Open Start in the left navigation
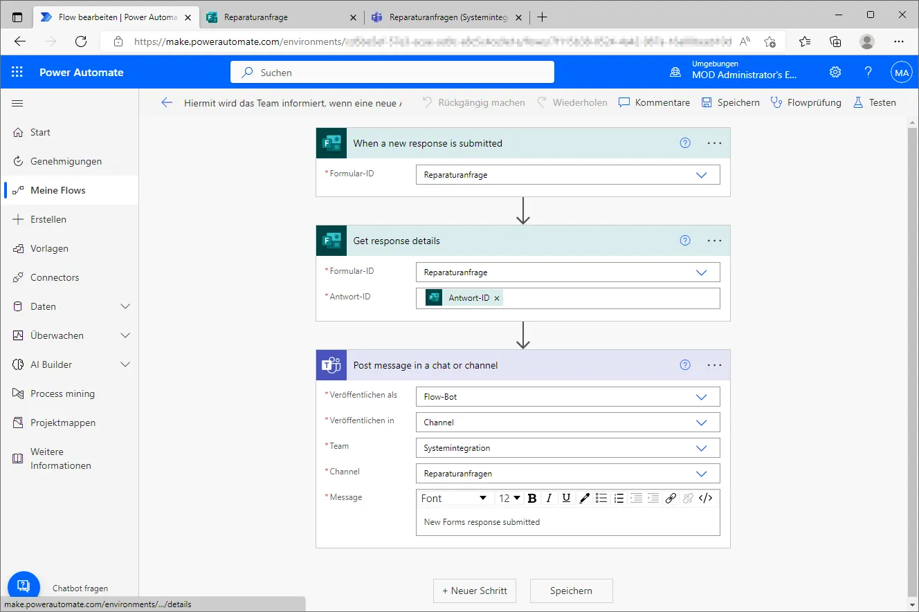Screen dimensions: 919x612 pyautogui.click(x=69, y=132)
